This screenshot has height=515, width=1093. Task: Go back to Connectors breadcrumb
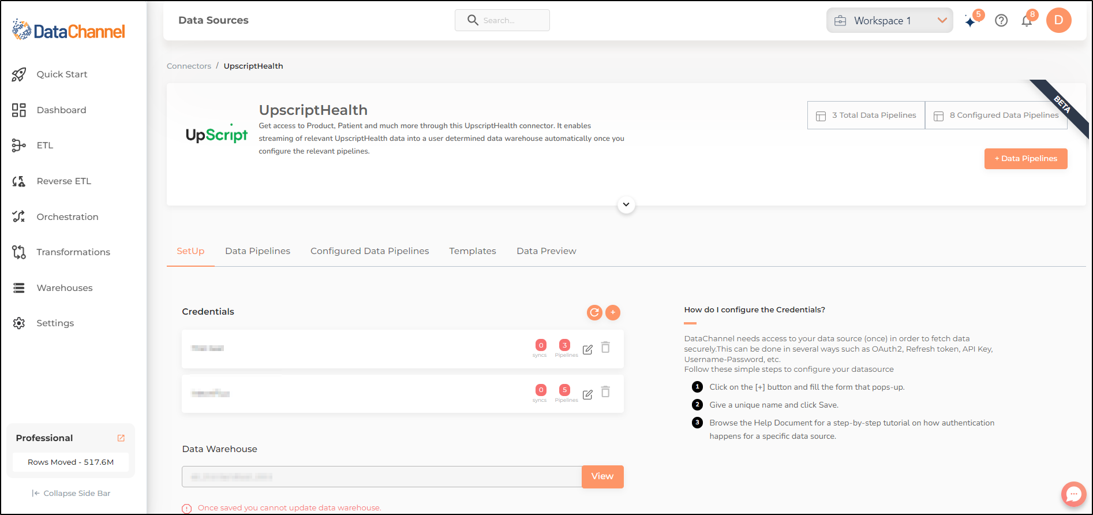[189, 66]
